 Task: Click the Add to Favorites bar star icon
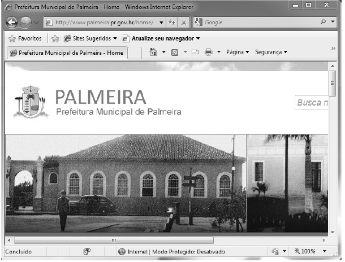pyautogui.click(x=55, y=38)
